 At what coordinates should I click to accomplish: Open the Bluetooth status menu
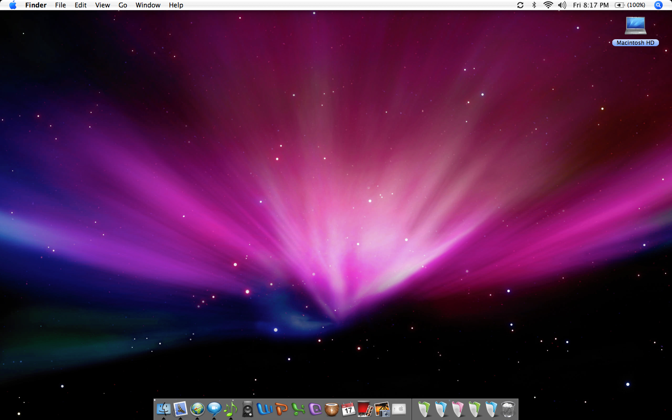click(534, 5)
